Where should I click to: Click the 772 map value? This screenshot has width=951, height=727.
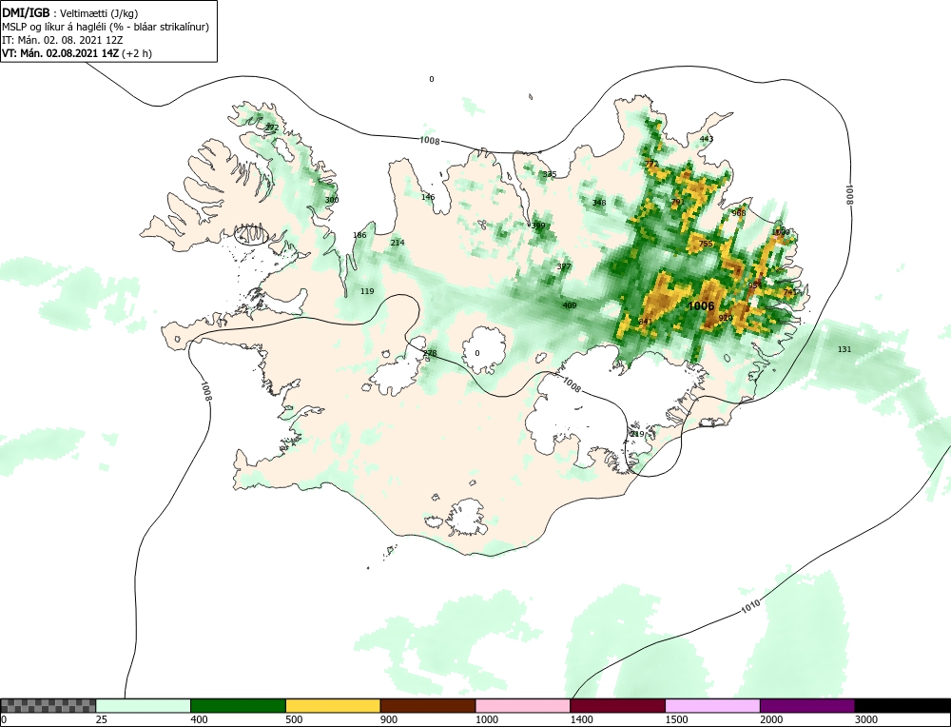[x=651, y=164]
